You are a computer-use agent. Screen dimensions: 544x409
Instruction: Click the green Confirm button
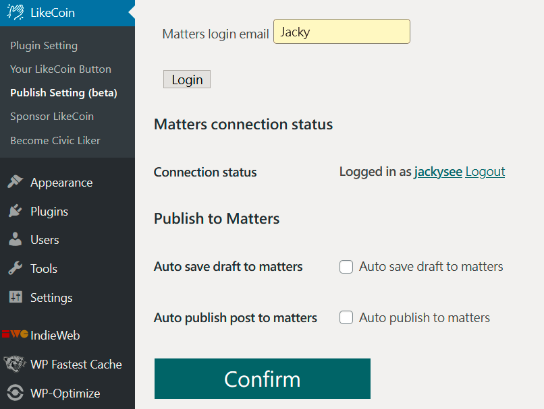coord(263,379)
